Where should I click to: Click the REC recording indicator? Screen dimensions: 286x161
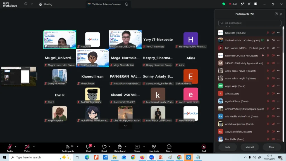[233, 4]
